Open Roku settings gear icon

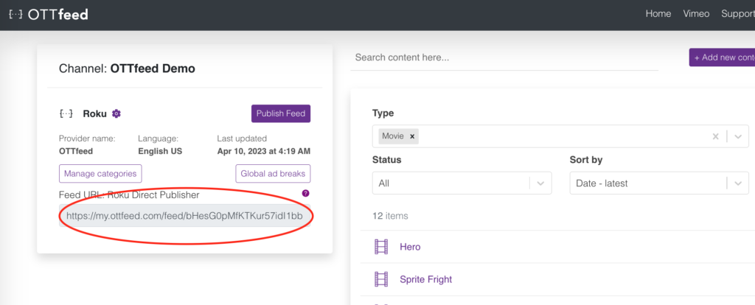pyautogui.click(x=116, y=114)
